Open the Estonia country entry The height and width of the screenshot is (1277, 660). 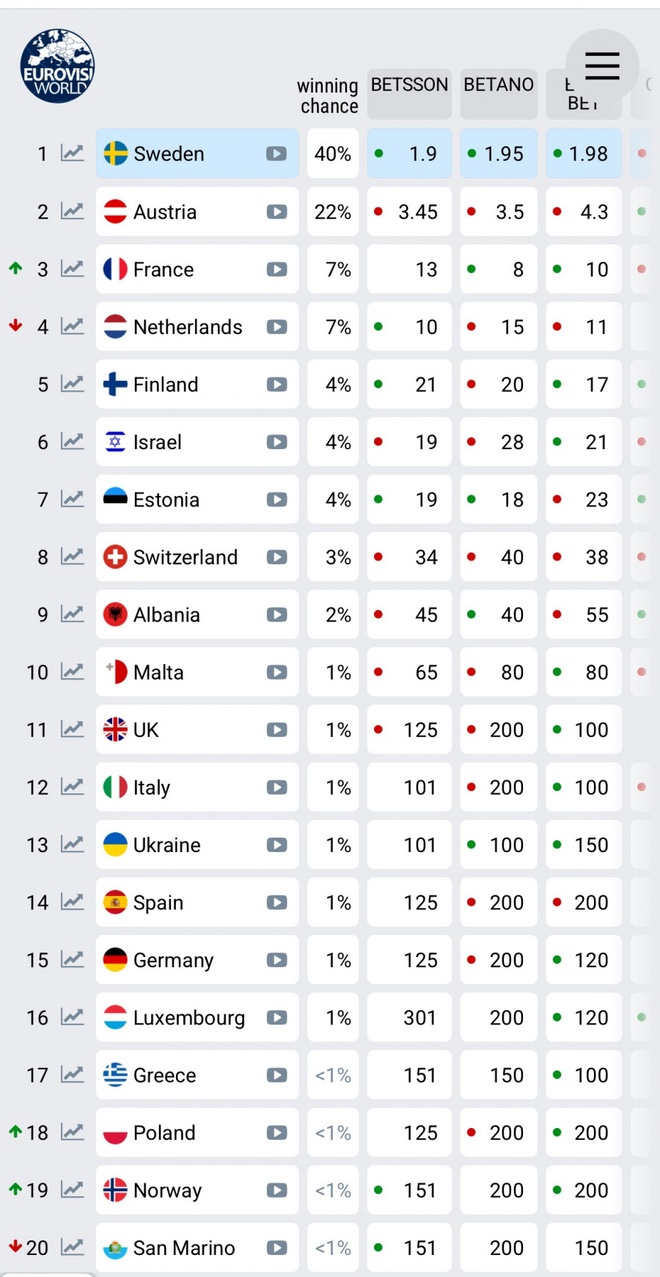click(x=166, y=500)
